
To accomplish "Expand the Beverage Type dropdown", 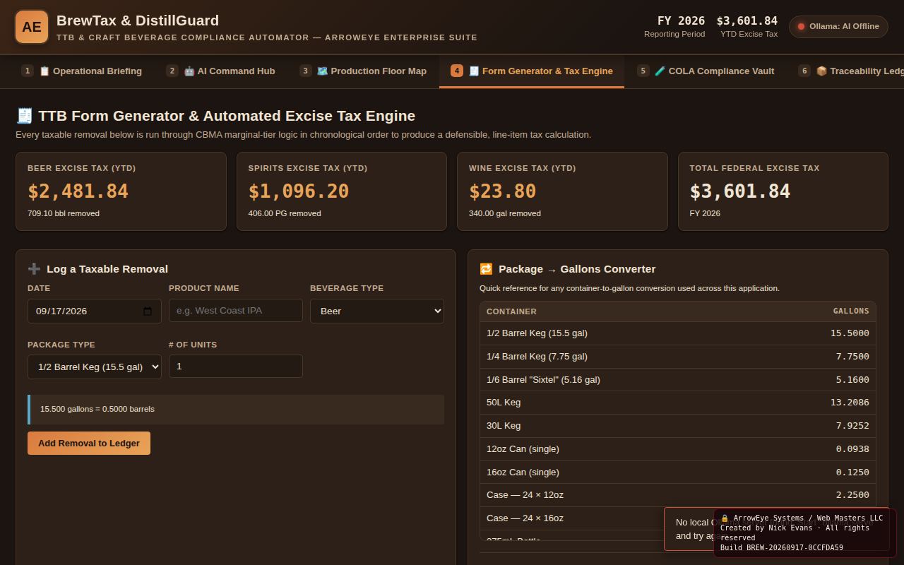I will (377, 311).
